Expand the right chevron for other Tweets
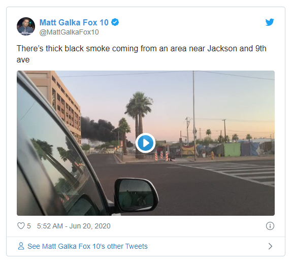This screenshot has width=293, height=265. point(270,246)
